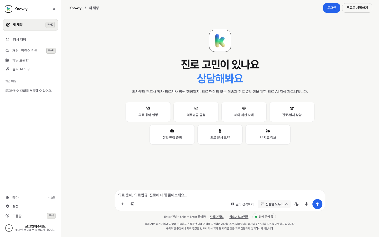This screenshot has width=379, height=237.
Task: Click the globe icon on 해외 최신 사례
Action: pos(244,108)
